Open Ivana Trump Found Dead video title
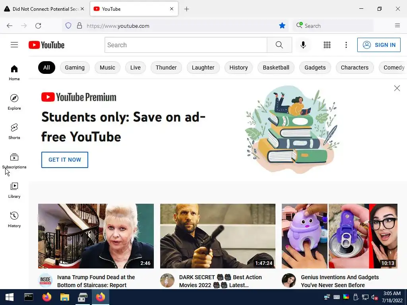 click(x=96, y=281)
